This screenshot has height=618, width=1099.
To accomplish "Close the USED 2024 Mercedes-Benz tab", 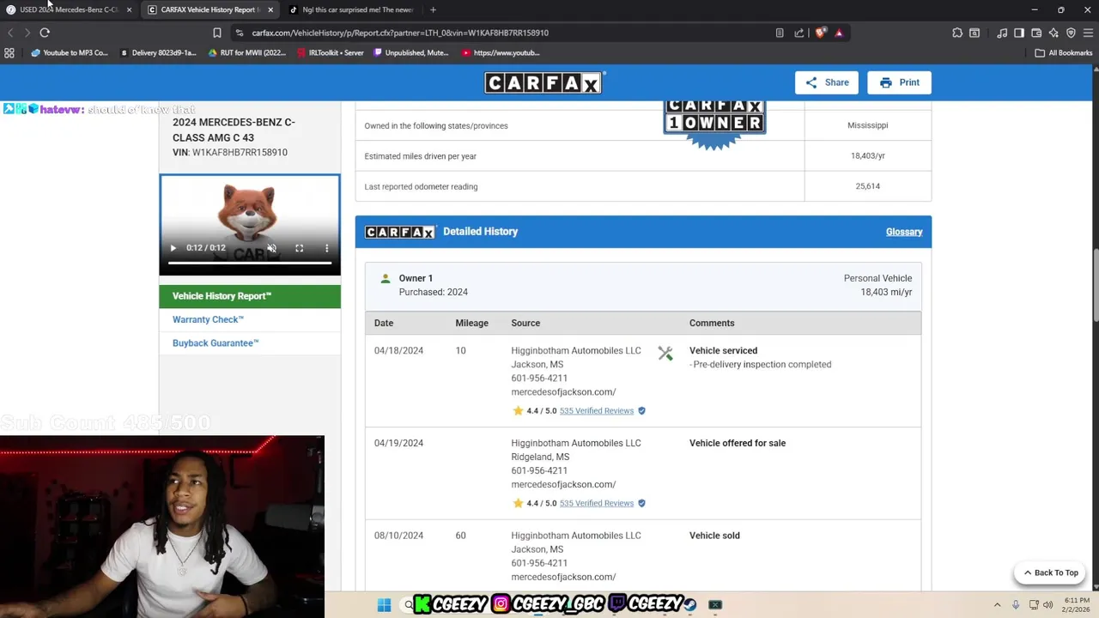I will [129, 9].
